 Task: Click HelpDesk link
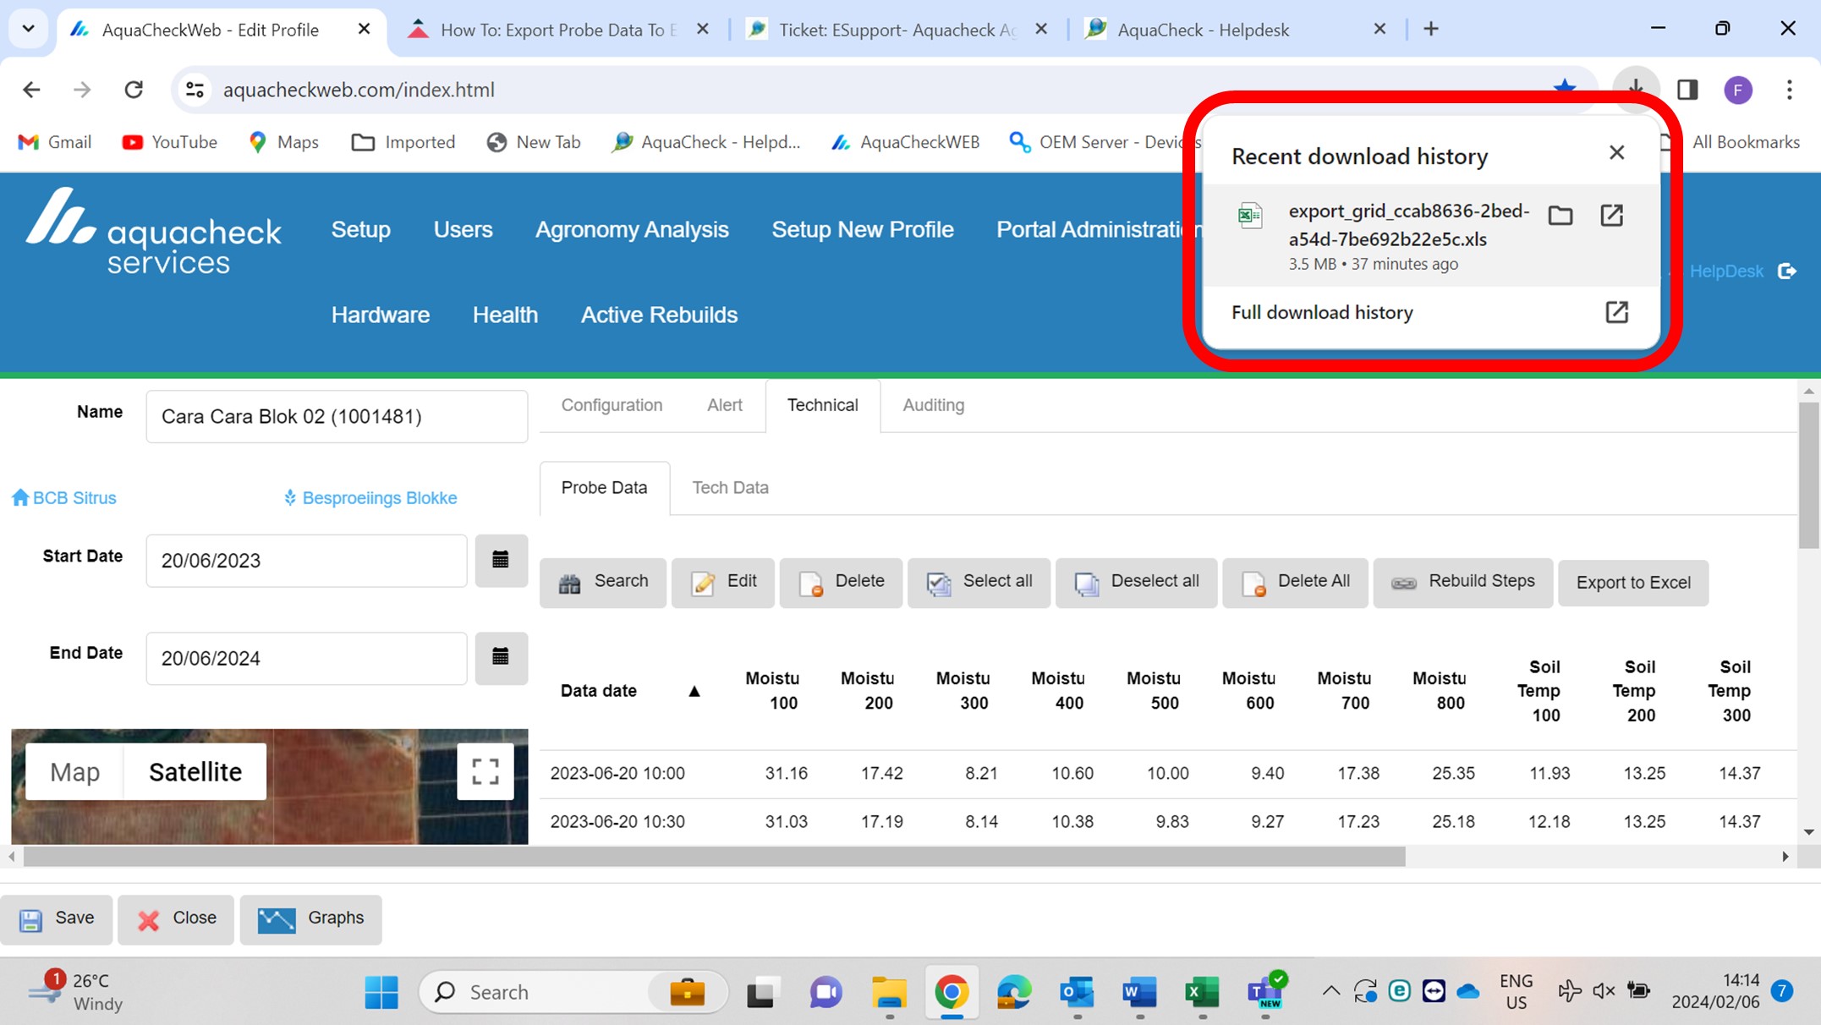click(1726, 271)
